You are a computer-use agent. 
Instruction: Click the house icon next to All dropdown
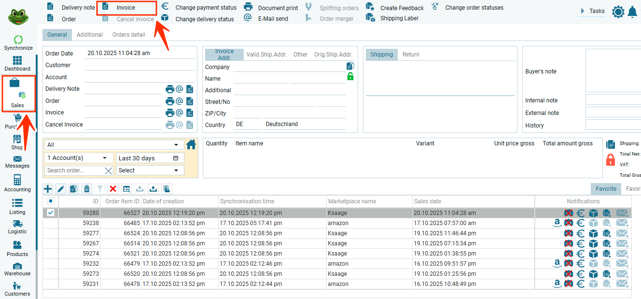[191, 144]
